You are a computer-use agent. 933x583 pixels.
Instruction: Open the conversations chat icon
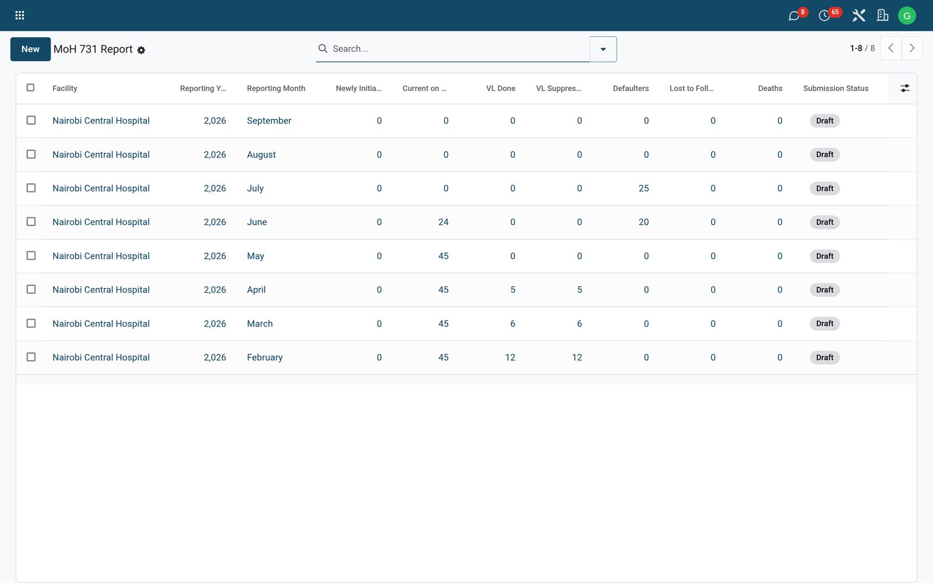pyautogui.click(x=794, y=16)
